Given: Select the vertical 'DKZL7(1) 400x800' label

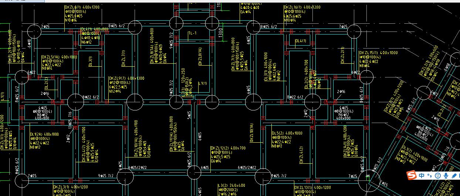Looking at the screenshot, I should coord(233,54).
